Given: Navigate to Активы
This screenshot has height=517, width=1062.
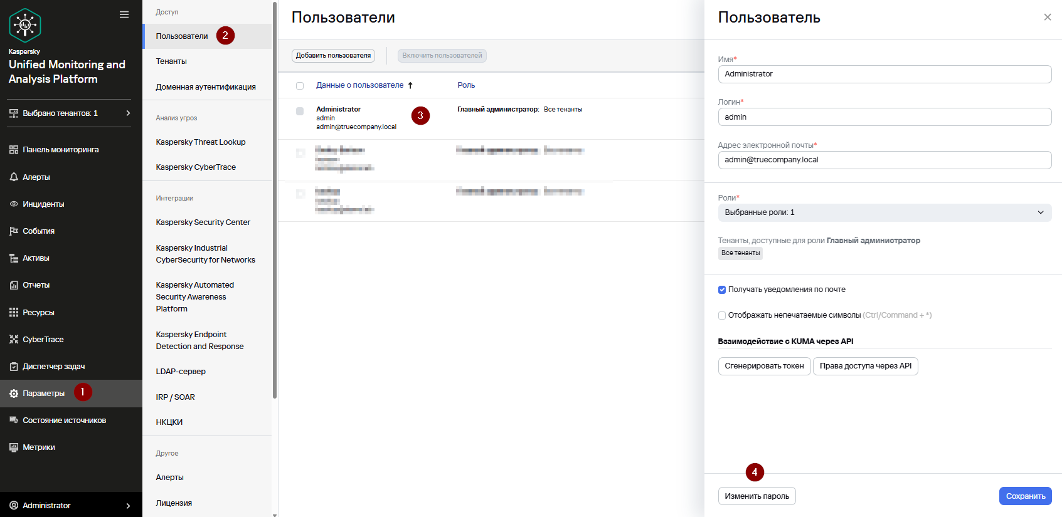Looking at the screenshot, I should pos(36,258).
